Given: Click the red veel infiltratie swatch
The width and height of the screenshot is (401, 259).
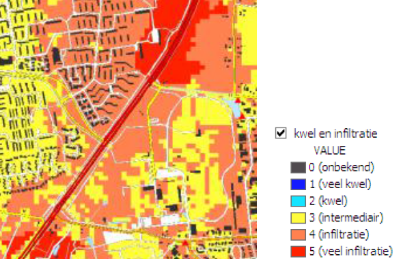Looking at the screenshot, I should pyautogui.click(x=299, y=252).
